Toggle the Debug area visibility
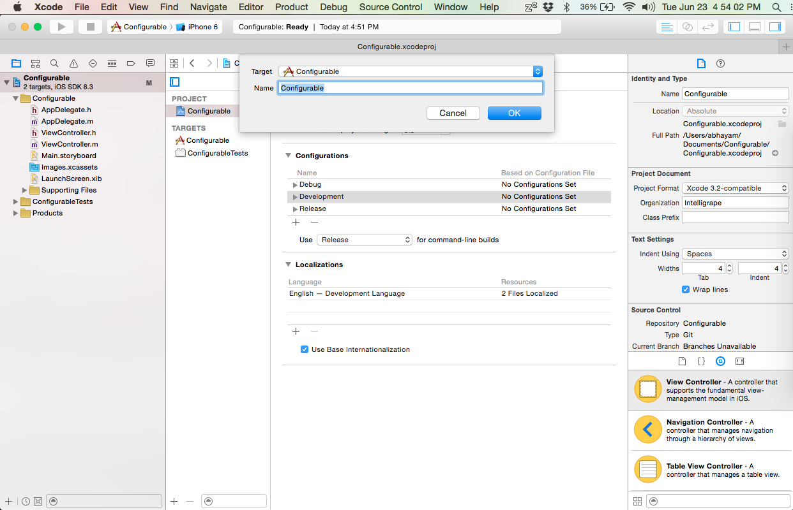The image size is (793, 510). (x=755, y=27)
